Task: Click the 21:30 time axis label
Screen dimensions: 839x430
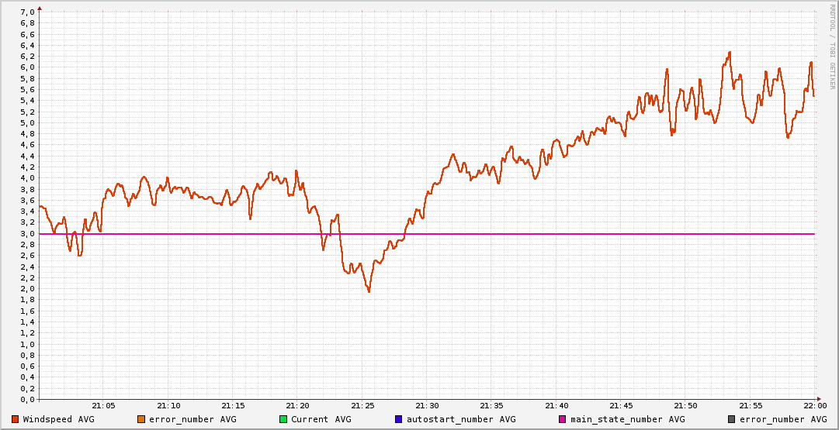Action: 427,406
